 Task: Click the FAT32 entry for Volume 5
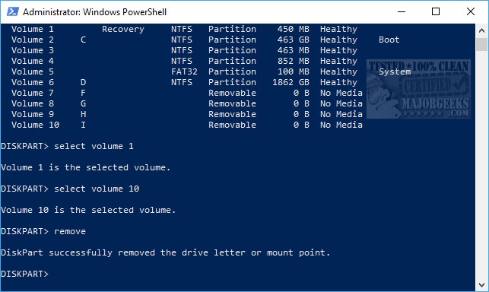tap(184, 71)
